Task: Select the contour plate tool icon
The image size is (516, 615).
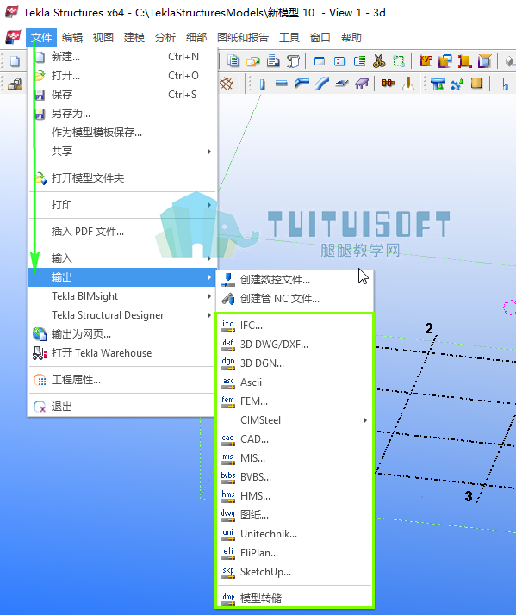Action: click(341, 84)
